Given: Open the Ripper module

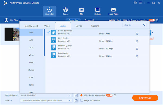Looking at the screenshot, I should 65,11.
